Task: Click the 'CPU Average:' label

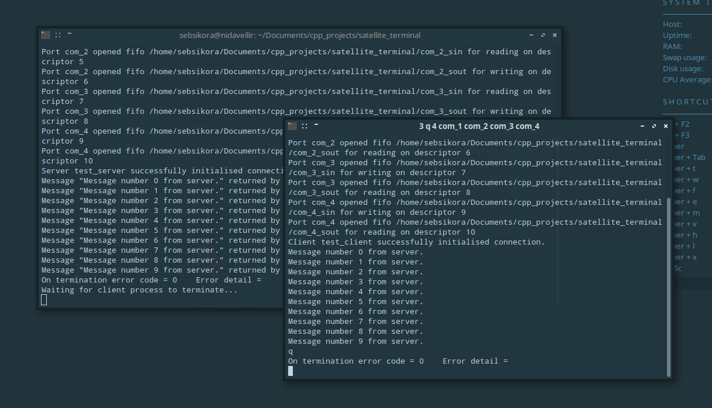Action: coord(687,79)
